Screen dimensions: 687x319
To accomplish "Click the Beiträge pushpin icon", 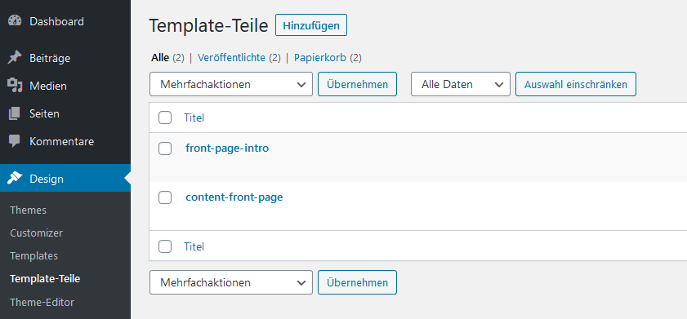I will pos(15,58).
